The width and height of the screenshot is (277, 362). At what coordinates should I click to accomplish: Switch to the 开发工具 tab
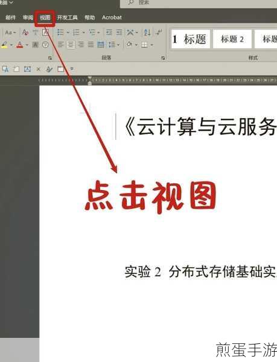67,17
